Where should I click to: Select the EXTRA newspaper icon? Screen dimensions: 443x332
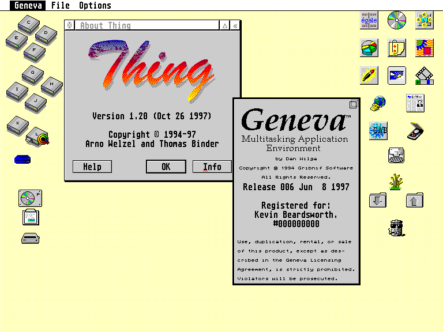[x=415, y=103]
